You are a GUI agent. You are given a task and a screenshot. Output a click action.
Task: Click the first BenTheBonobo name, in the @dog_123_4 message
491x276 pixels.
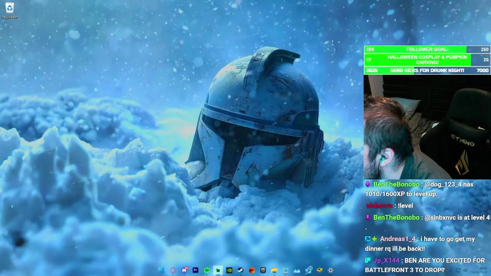396,184
